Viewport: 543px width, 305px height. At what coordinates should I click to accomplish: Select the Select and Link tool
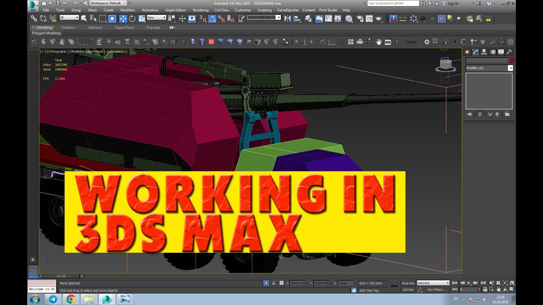click(34, 19)
